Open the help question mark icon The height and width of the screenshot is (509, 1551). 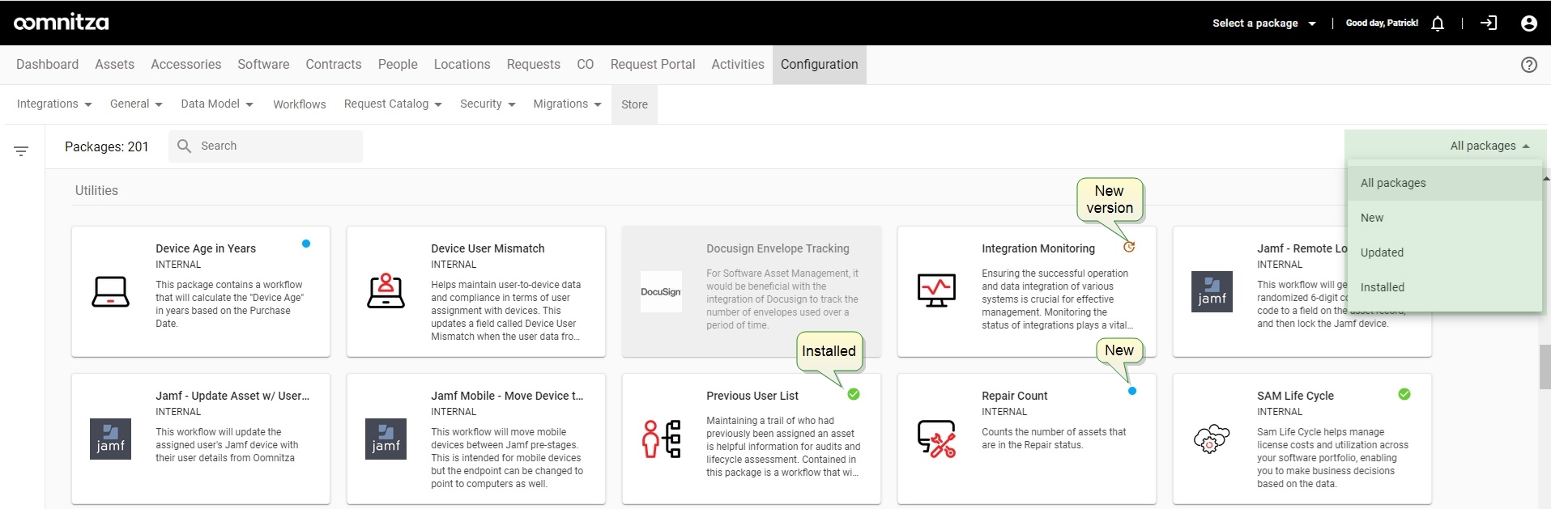(1529, 65)
